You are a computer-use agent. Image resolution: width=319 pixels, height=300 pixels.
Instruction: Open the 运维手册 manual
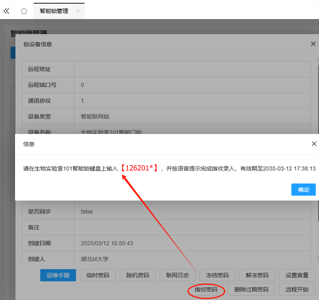click(x=58, y=275)
